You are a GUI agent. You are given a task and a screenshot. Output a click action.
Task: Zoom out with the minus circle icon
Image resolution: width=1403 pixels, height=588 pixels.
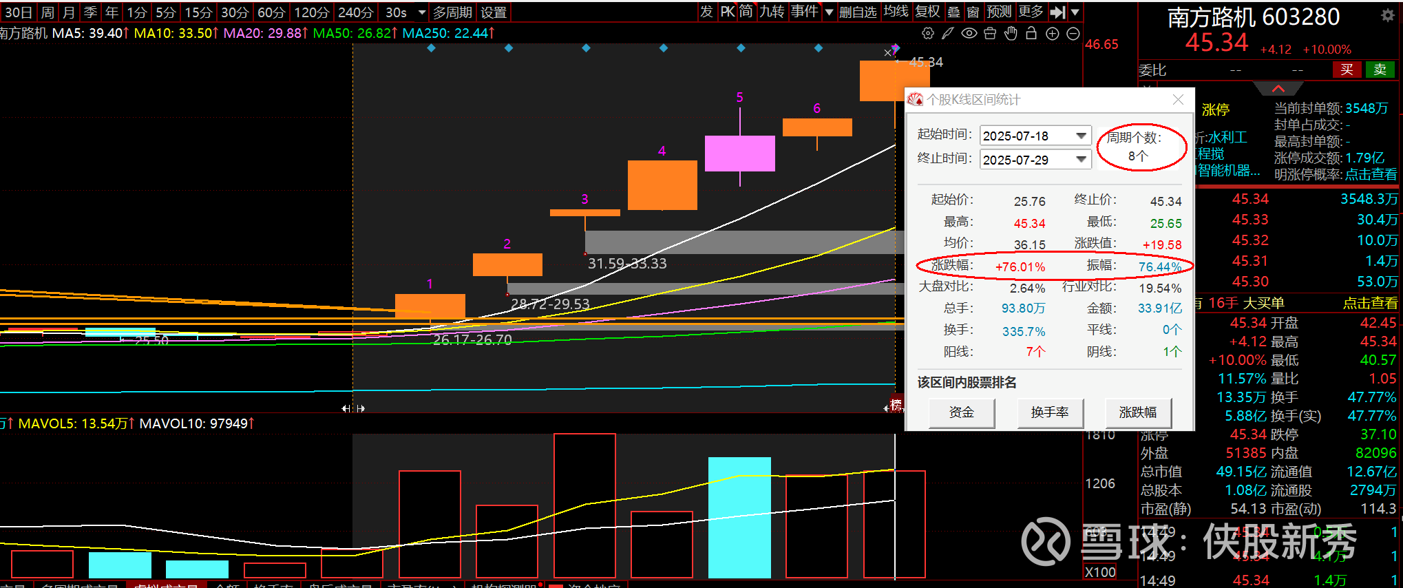pyautogui.click(x=1073, y=34)
